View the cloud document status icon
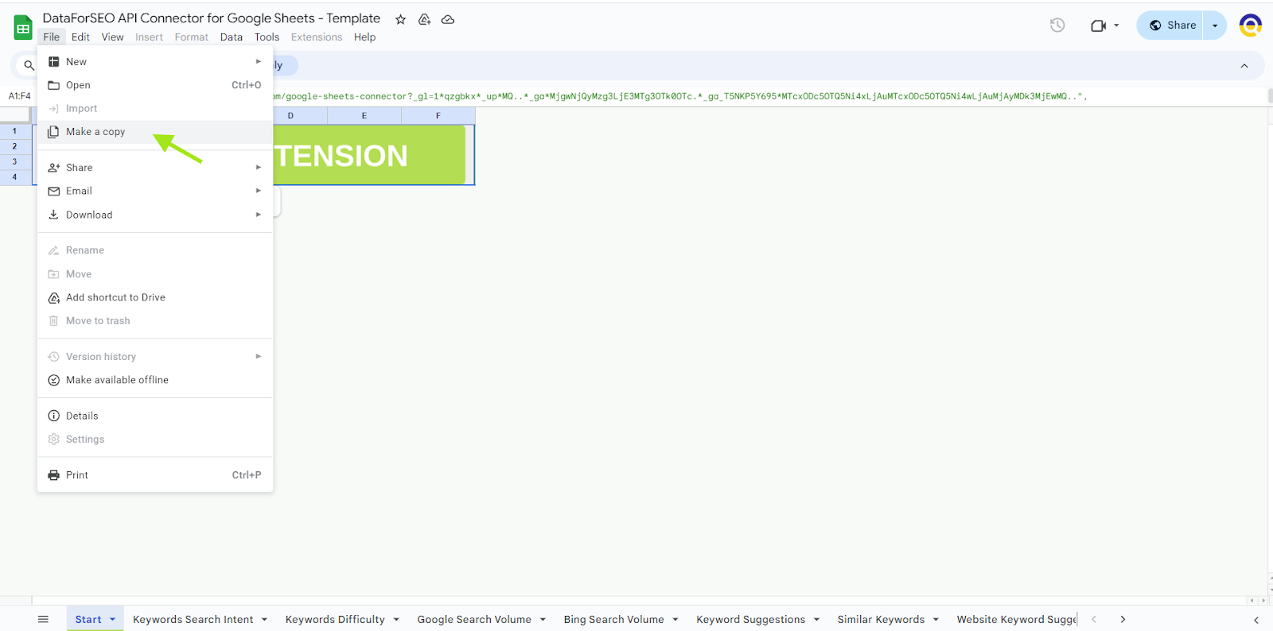This screenshot has height=631, width=1273. (x=448, y=19)
